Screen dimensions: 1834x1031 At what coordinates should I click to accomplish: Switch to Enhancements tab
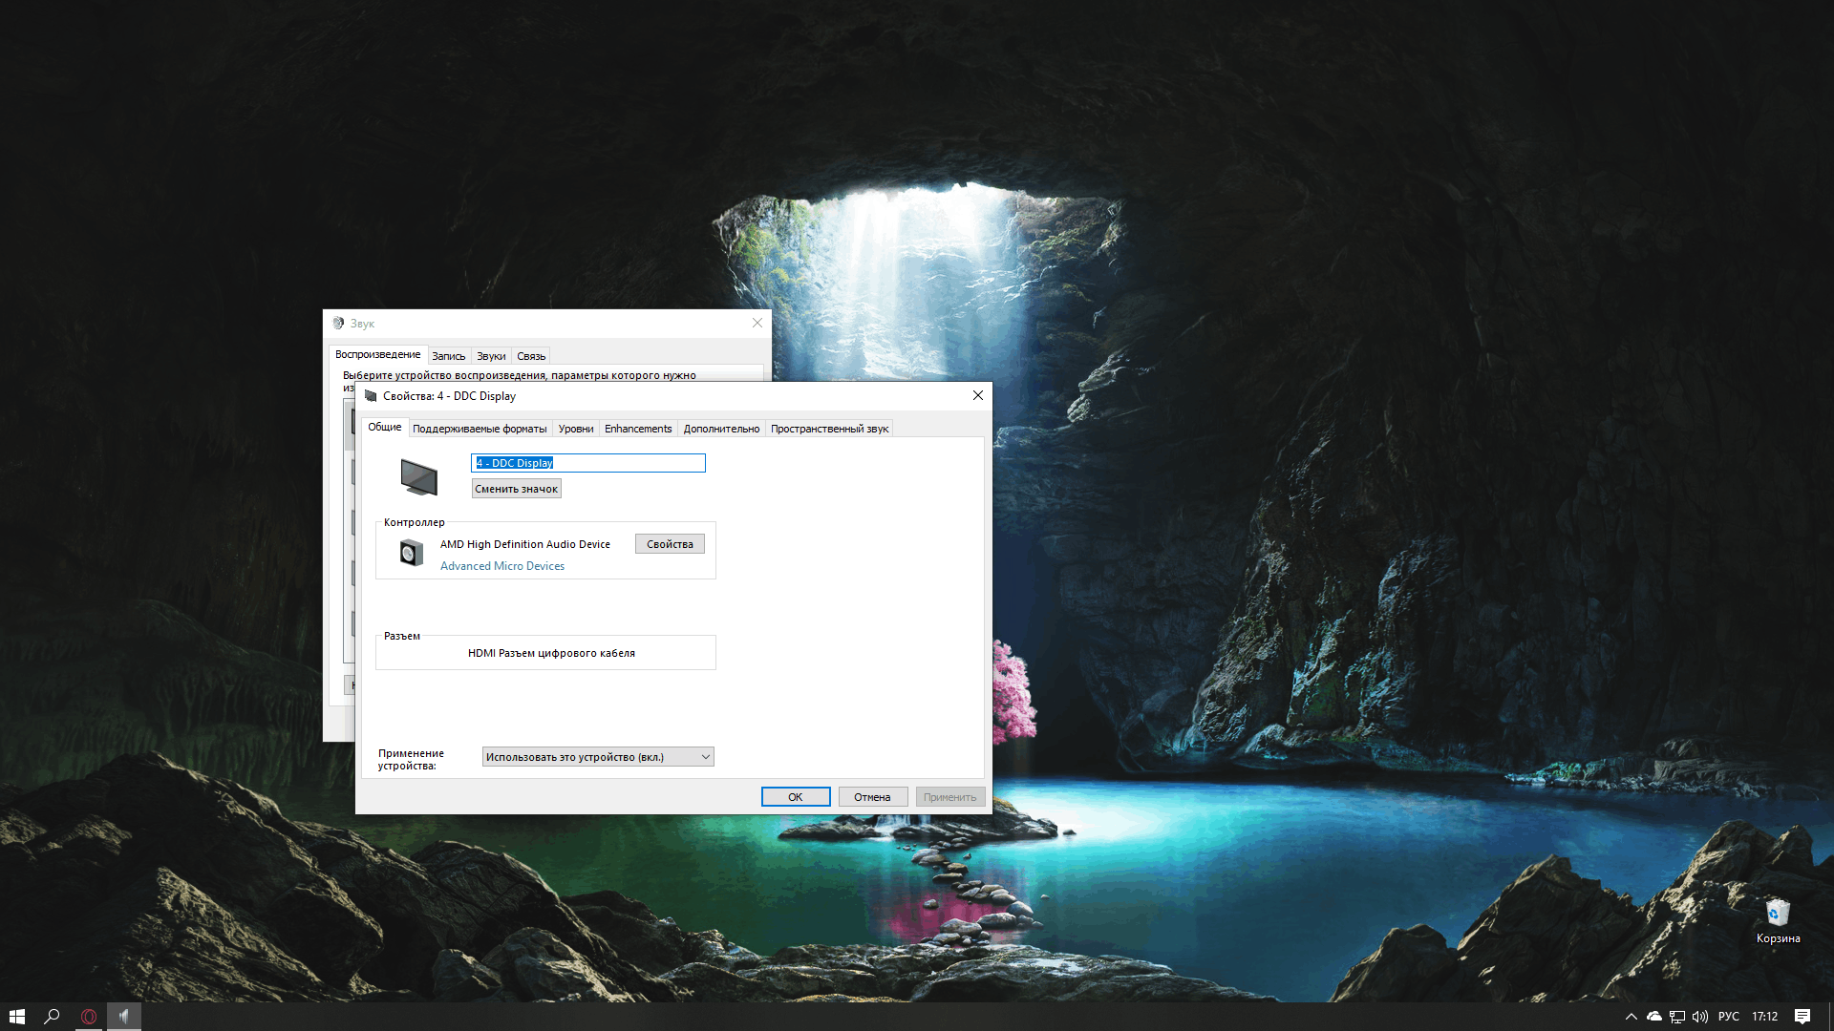pyautogui.click(x=637, y=428)
